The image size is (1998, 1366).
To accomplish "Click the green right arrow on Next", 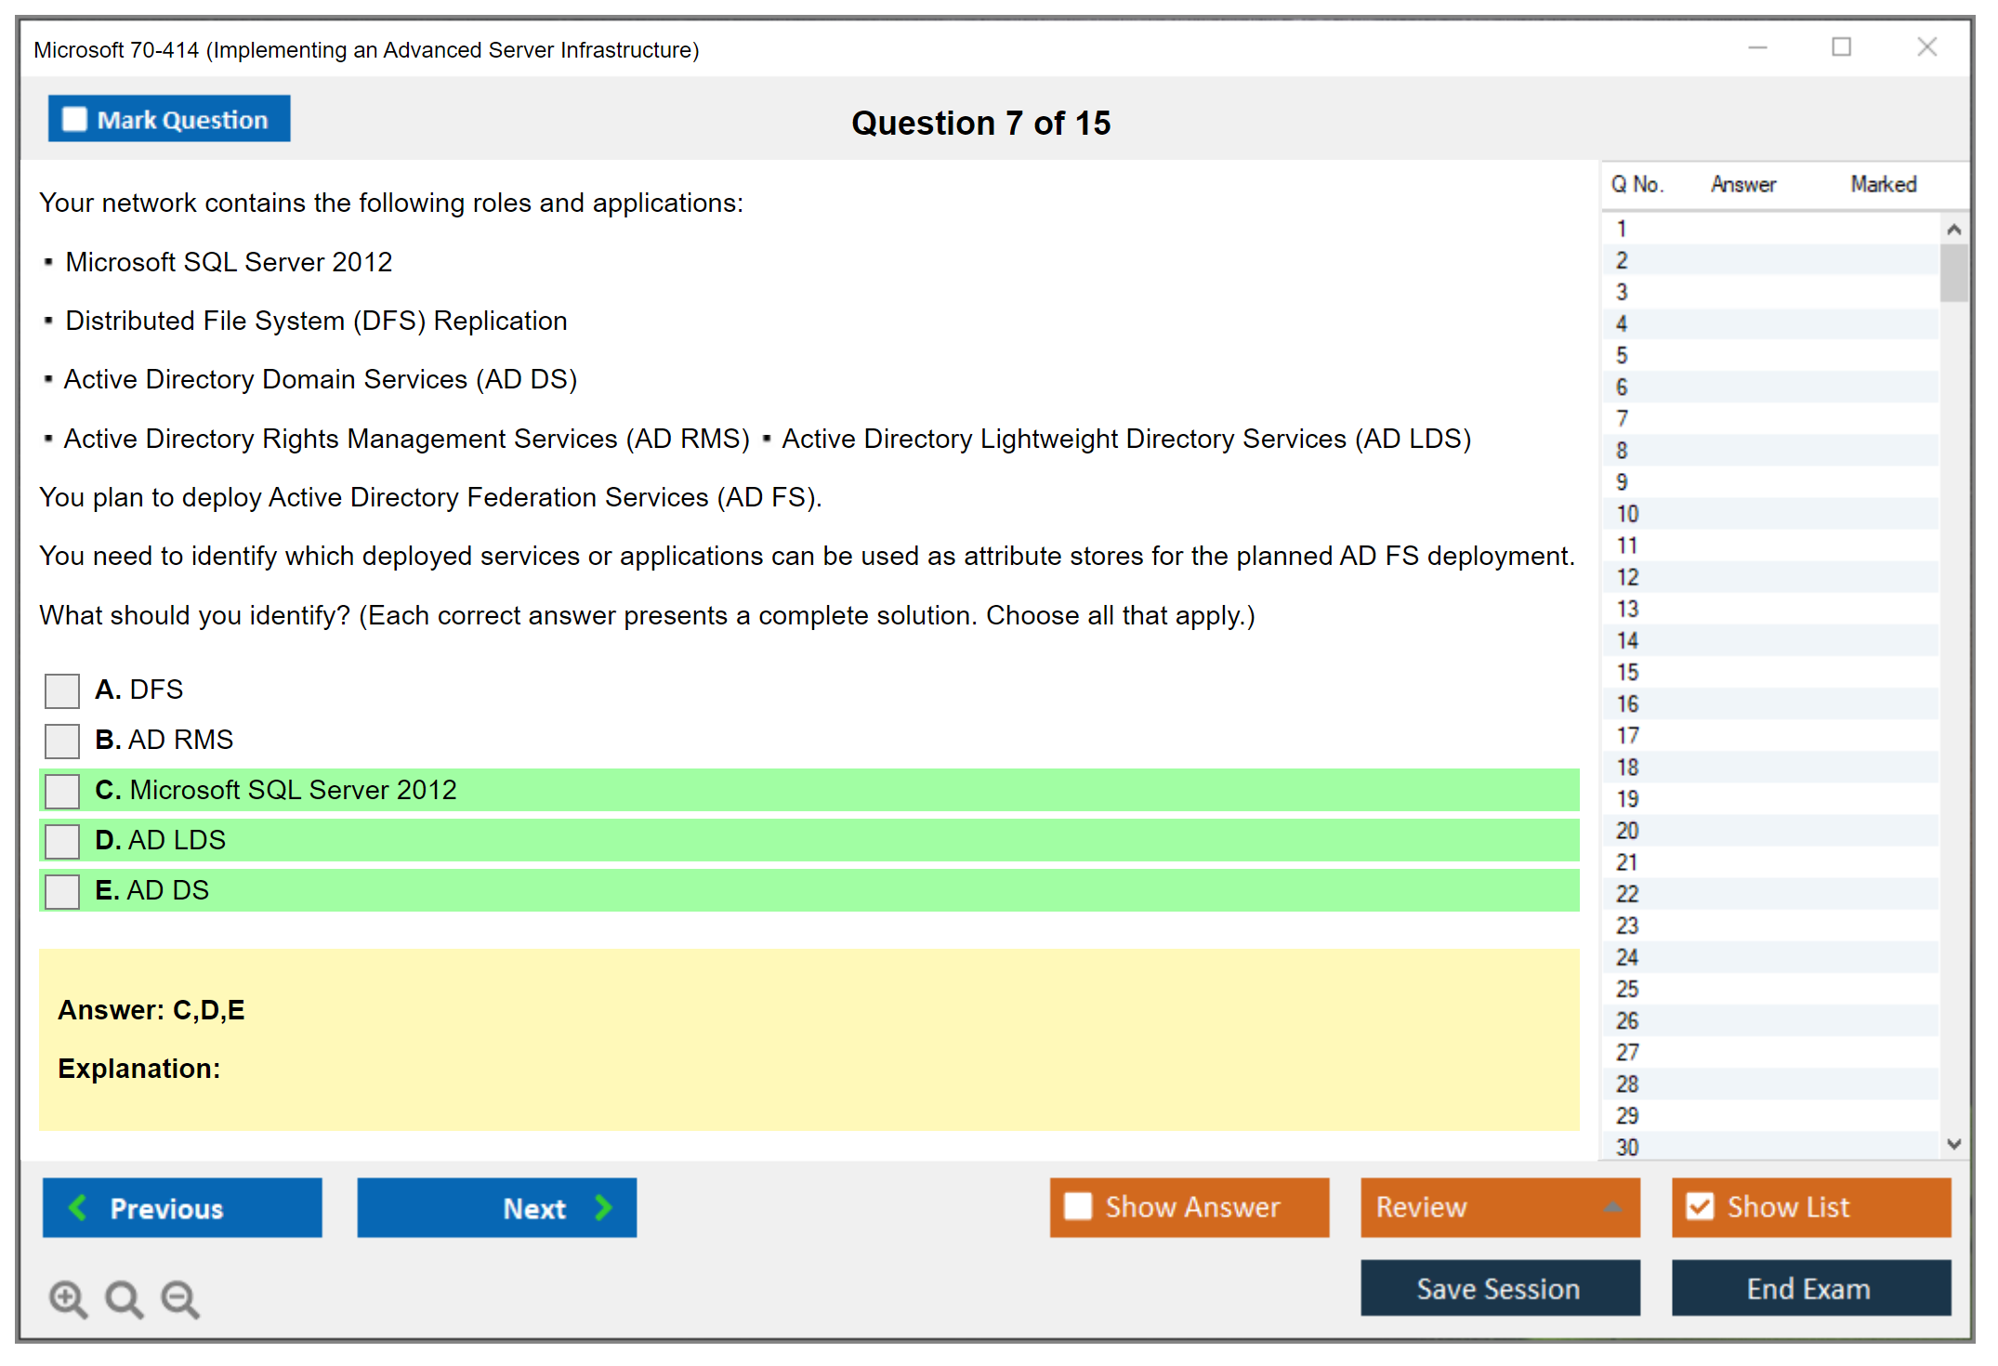I will (603, 1207).
